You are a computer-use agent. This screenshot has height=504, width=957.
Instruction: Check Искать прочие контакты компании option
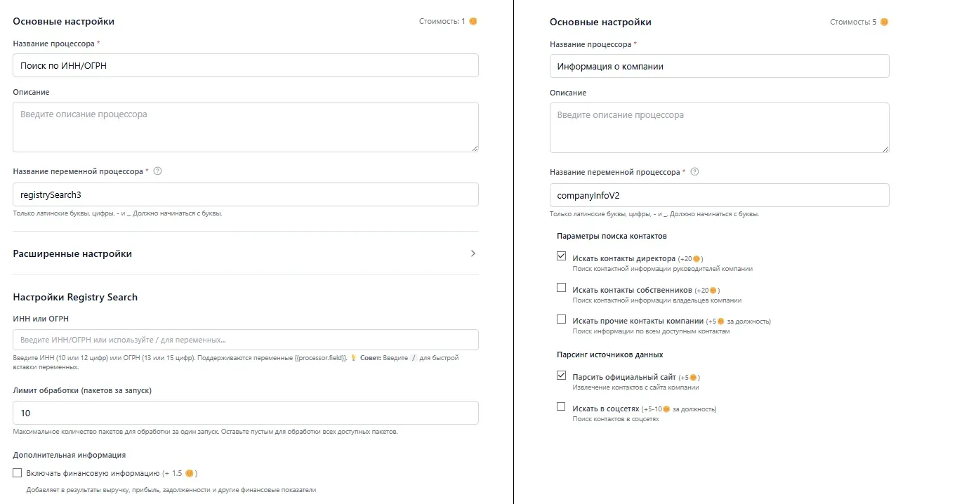(561, 319)
